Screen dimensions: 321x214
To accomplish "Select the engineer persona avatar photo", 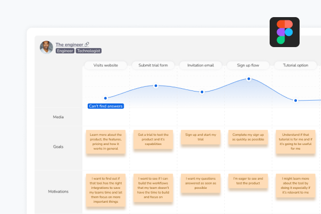I will (x=46, y=47).
